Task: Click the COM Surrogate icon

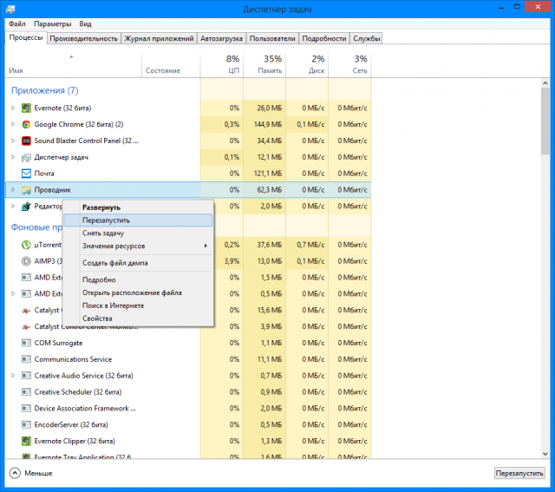Action: pos(26,343)
